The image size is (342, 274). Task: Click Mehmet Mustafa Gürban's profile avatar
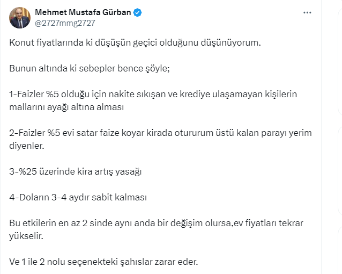20,18
